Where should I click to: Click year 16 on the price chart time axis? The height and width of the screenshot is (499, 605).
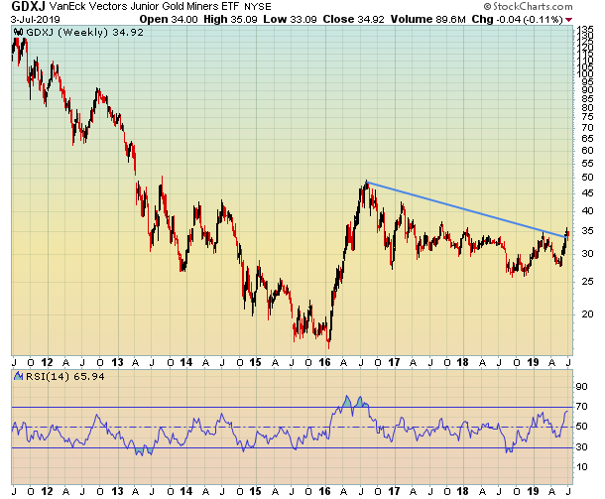pyautogui.click(x=325, y=363)
